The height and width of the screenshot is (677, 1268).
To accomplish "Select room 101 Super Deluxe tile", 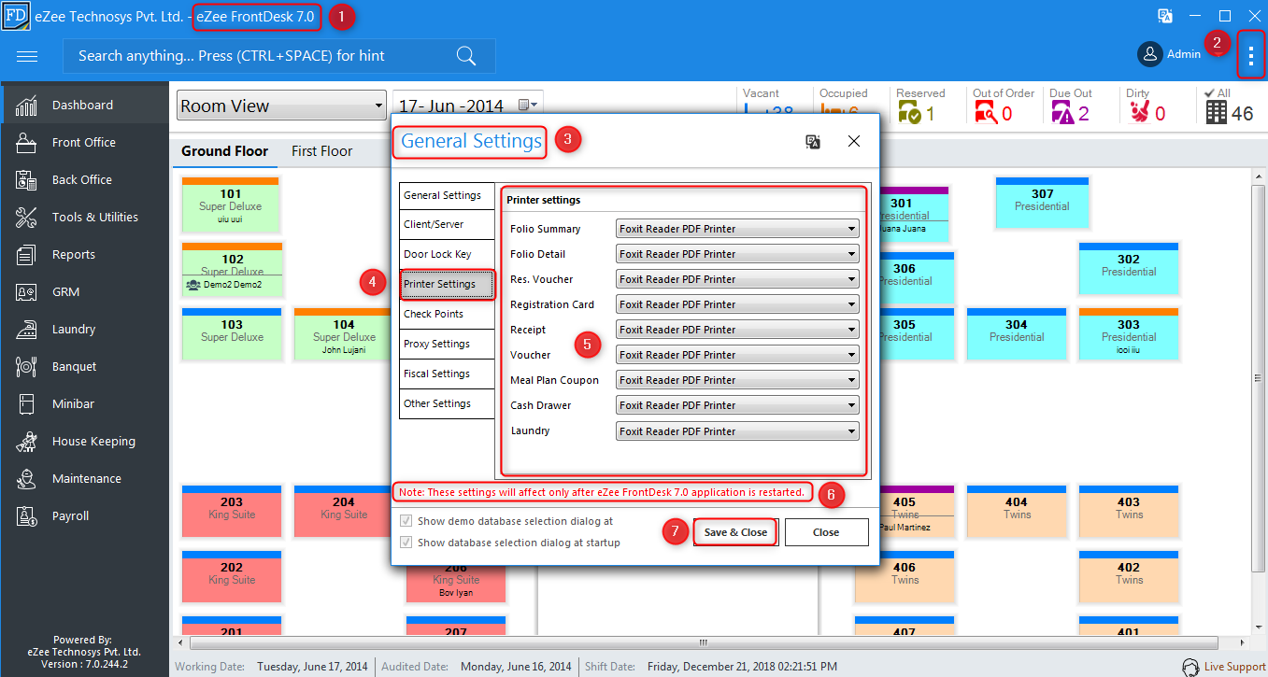I will 231,205.
